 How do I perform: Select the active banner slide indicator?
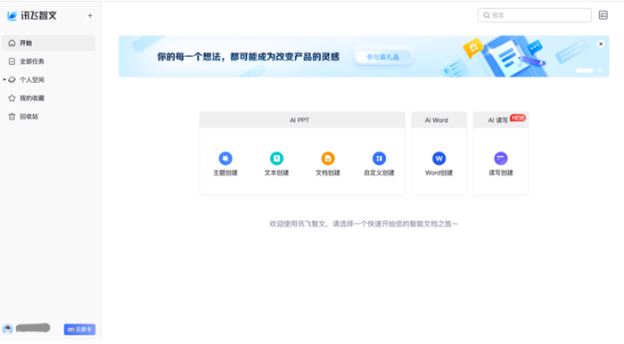585,70
